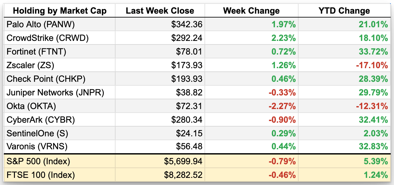
Task: Click the S&P 500 (Index) cell
Action: (x=38, y=161)
